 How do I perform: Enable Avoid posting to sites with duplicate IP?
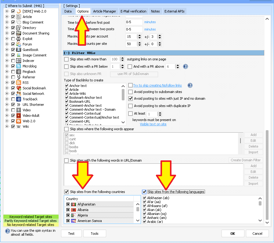pyautogui.click(x=130, y=106)
